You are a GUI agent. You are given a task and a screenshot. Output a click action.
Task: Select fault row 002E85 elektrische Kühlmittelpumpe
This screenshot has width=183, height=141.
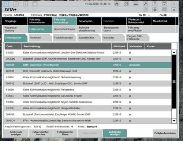(88, 71)
